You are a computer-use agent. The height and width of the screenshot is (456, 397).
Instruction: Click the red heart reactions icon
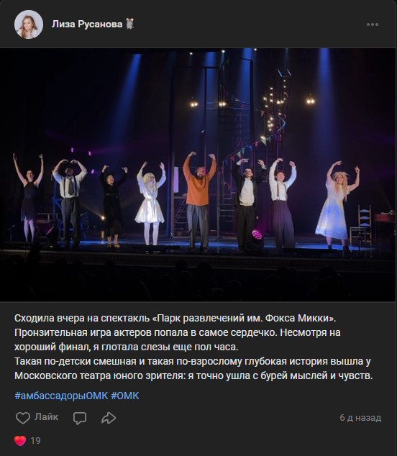point(20,441)
